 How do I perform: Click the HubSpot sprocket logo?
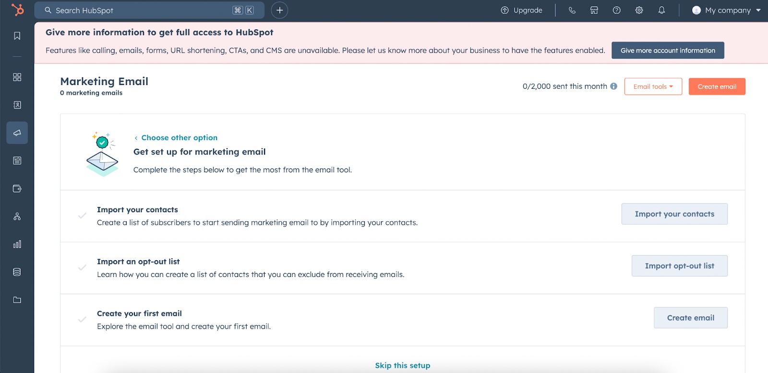[x=17, y=10]
